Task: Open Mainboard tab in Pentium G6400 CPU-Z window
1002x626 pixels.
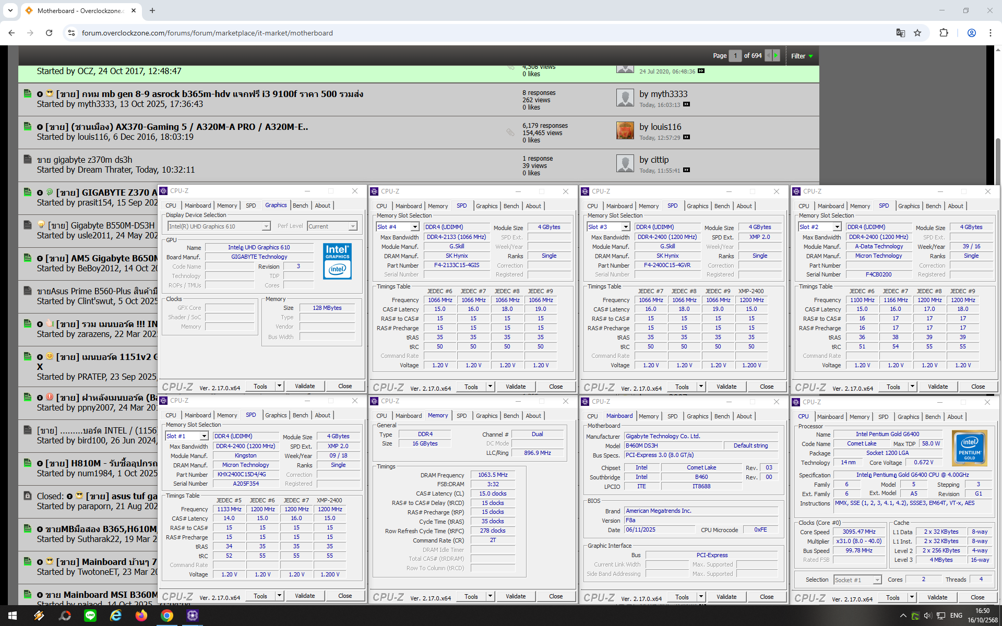Action: 830,416
